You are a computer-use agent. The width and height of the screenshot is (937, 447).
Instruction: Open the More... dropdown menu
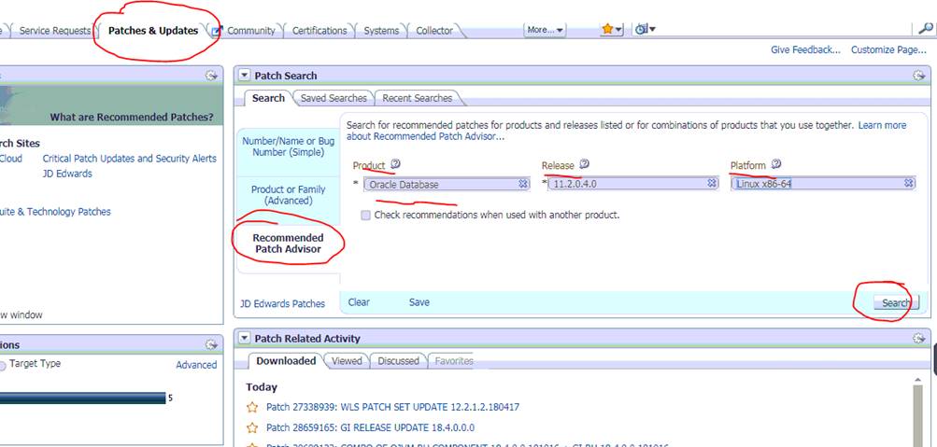[545, 30]
